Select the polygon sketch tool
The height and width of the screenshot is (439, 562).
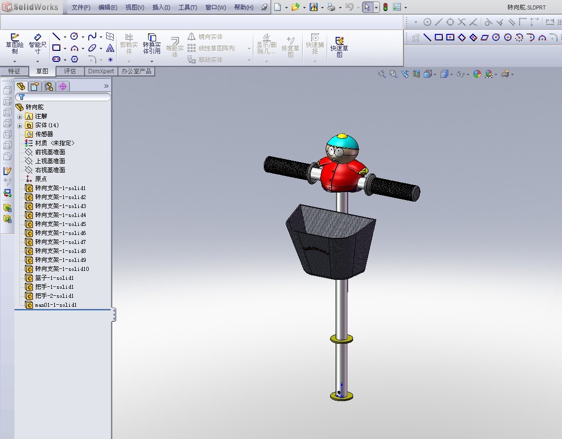[75, 59]
